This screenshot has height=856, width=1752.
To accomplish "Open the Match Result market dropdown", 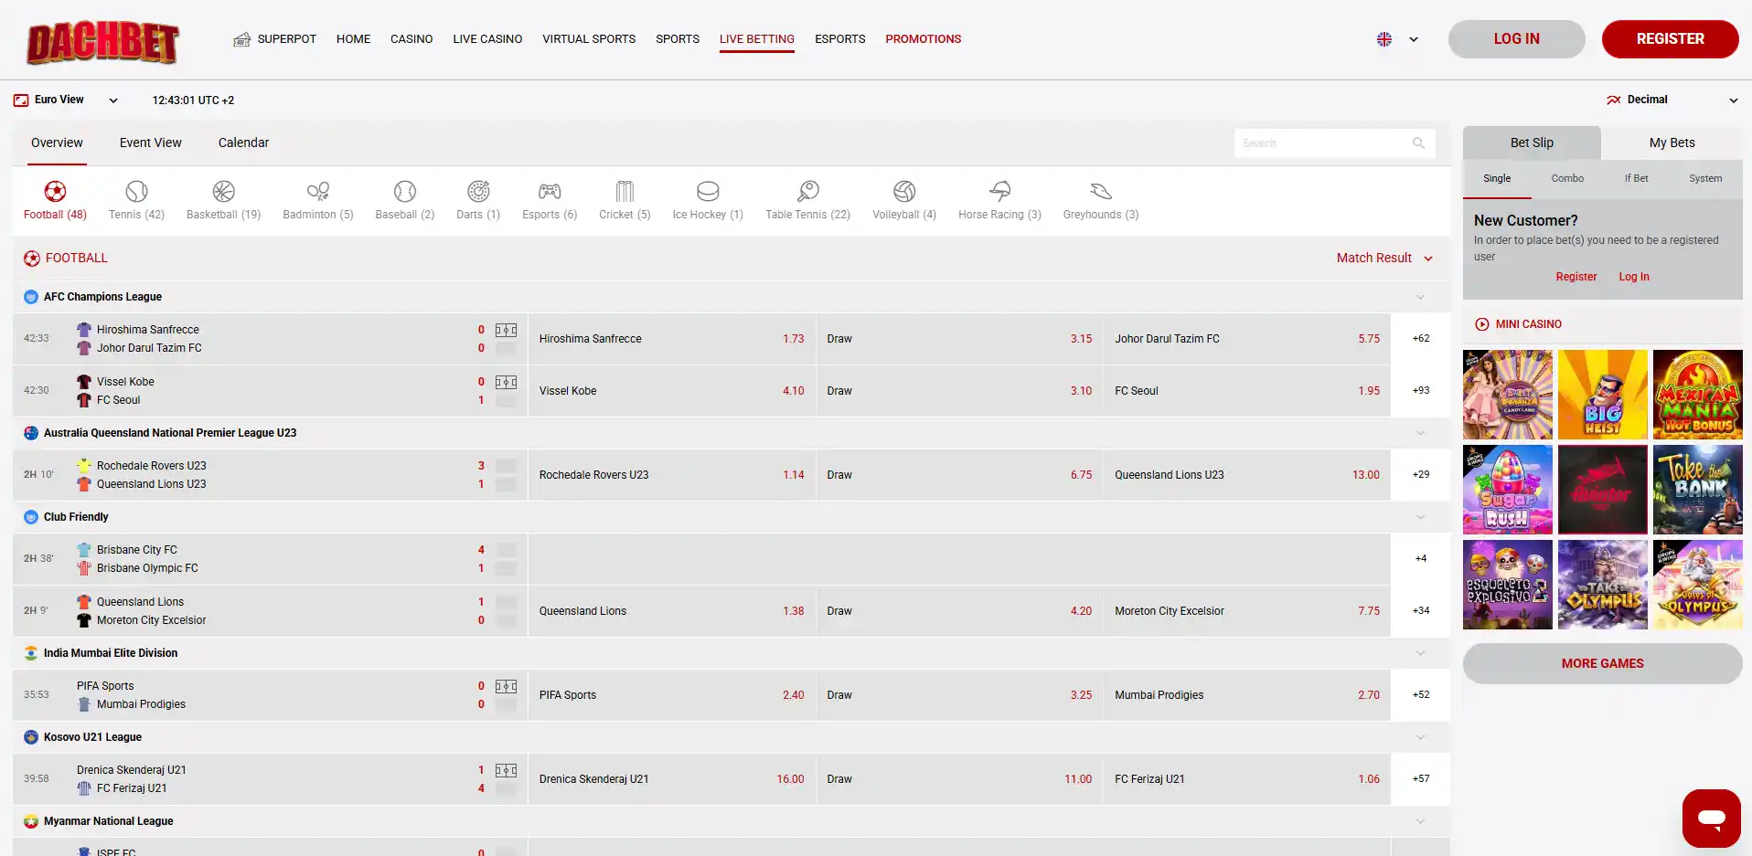I will [x=1428, y=259].
